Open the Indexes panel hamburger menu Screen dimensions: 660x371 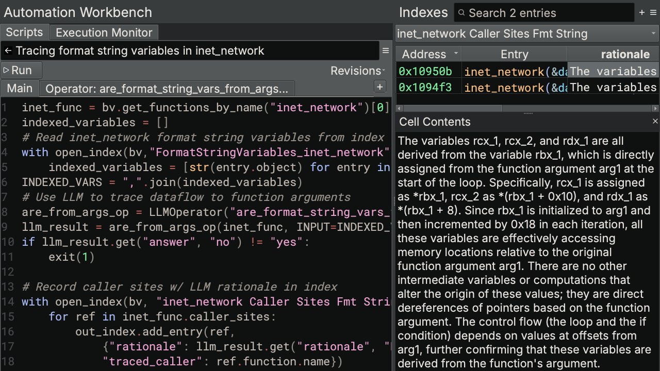click(x=653, y=12)
